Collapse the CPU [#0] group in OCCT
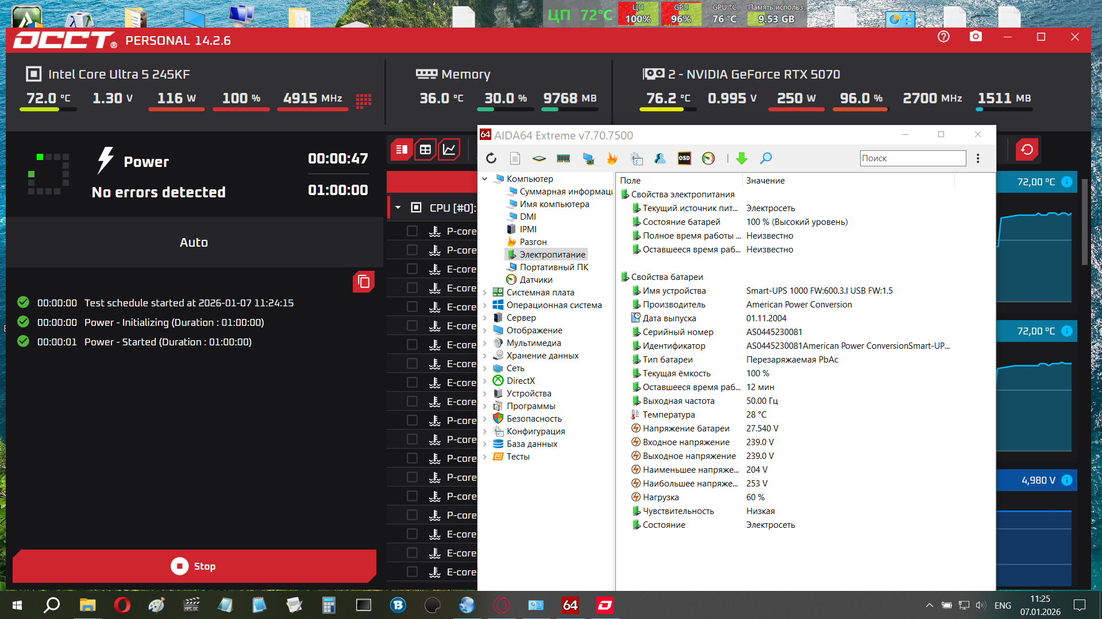Image resolution: width=1102 pixels, height=619 pixels. coord(398,208)
